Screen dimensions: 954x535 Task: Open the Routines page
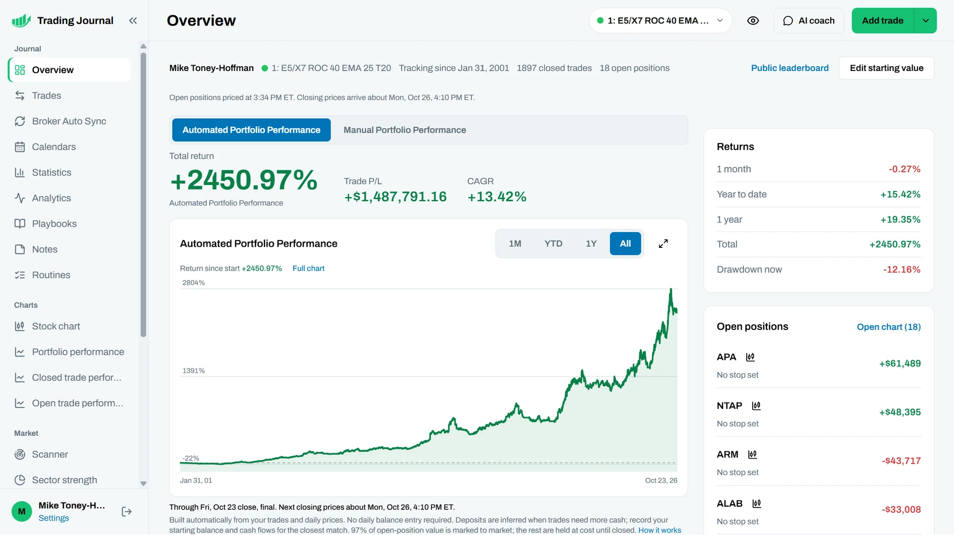(69, 275)
